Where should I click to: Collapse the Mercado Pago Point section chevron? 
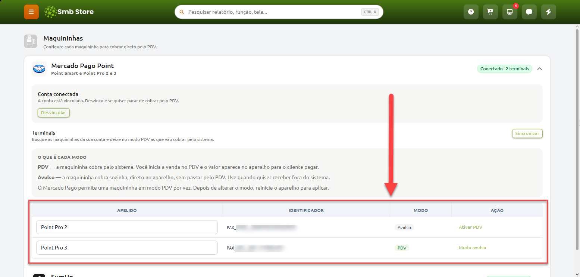click(539, 69)
